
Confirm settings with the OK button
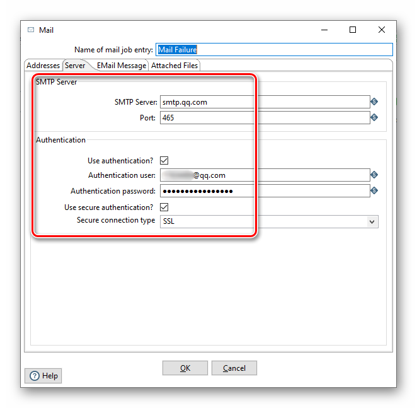coord(185,368)
